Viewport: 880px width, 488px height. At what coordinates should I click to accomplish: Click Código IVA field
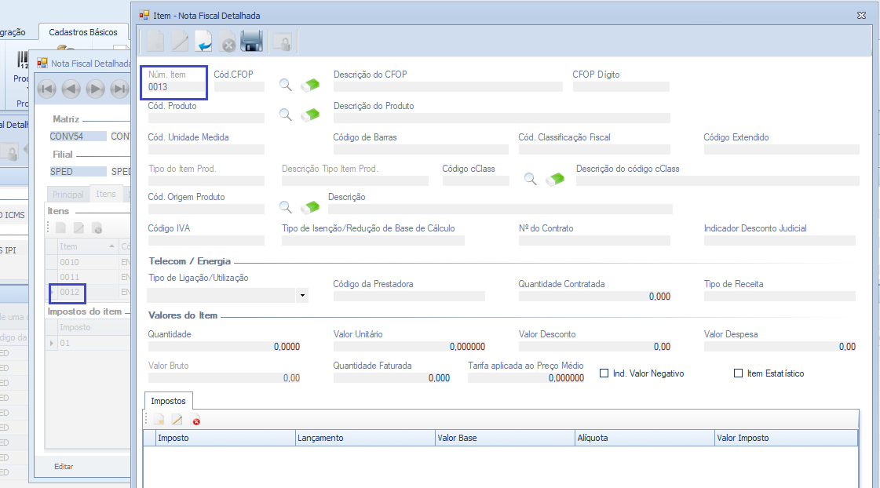(206, 241)
